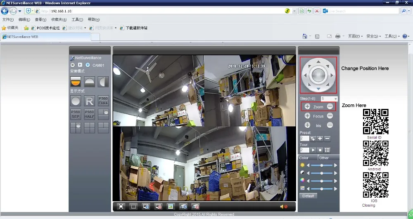The image size is (413, 219).
Task: Open the 帮助(H) menu
Action: pyautogui.click(x=93, y=19)
